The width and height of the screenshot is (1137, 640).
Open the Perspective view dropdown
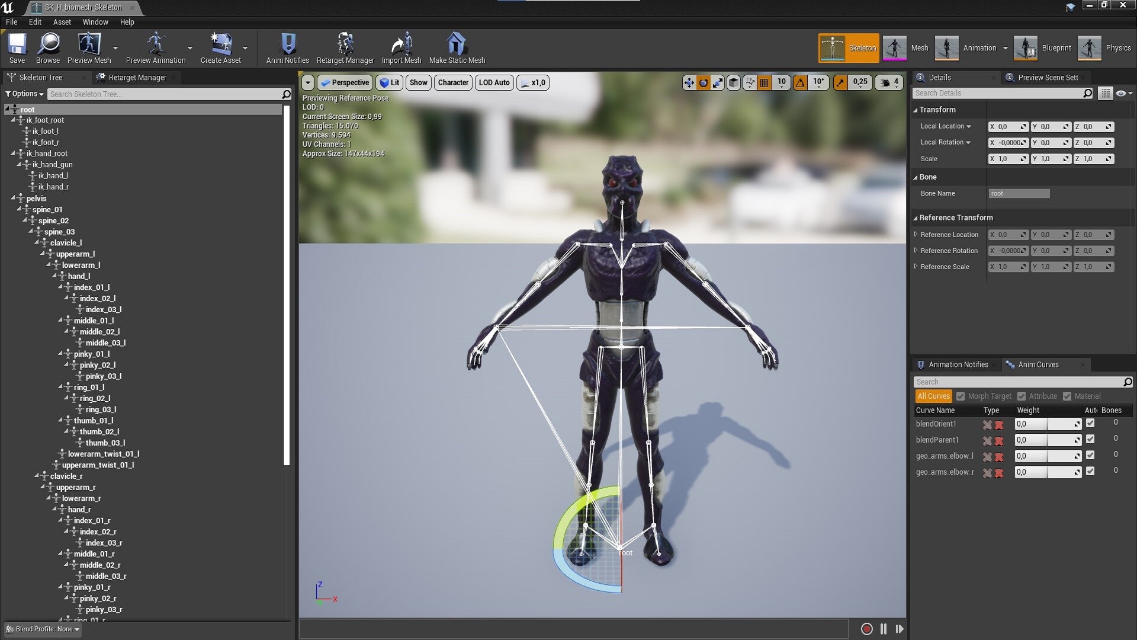(345, 82)
